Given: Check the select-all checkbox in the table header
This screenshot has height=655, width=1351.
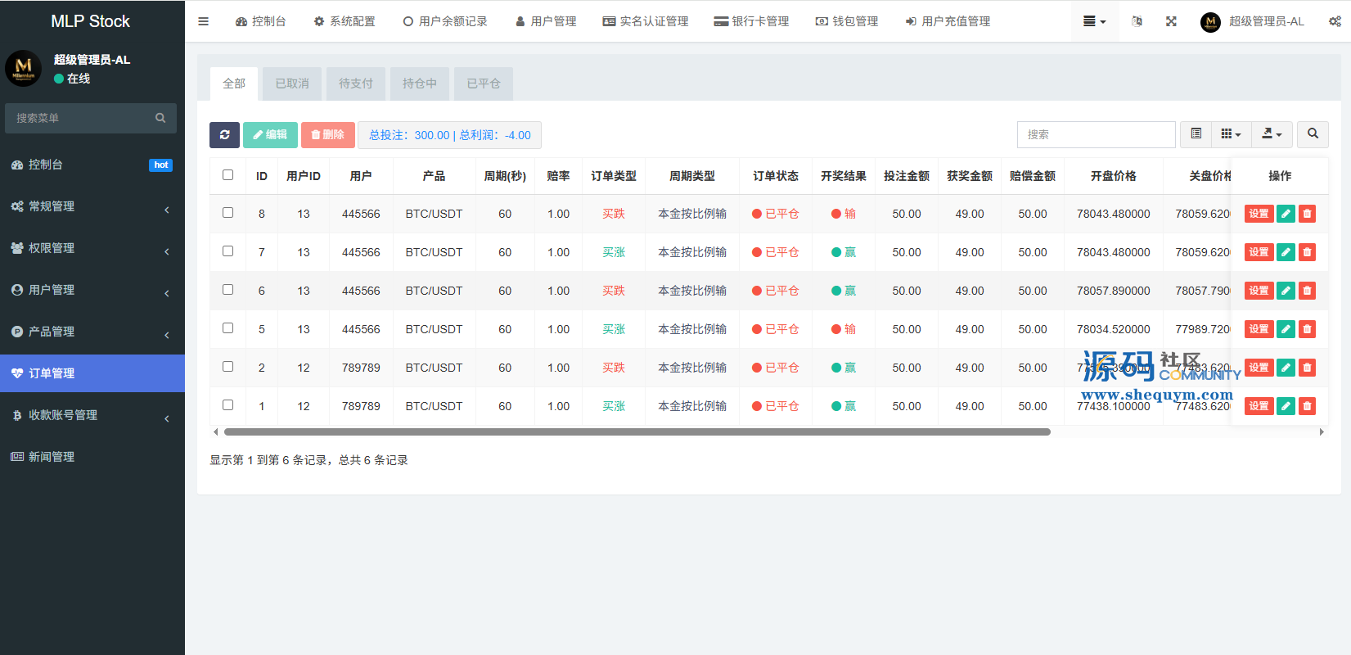Looking at the screenshot, I should pyautogui.click(x=227, y=175).
